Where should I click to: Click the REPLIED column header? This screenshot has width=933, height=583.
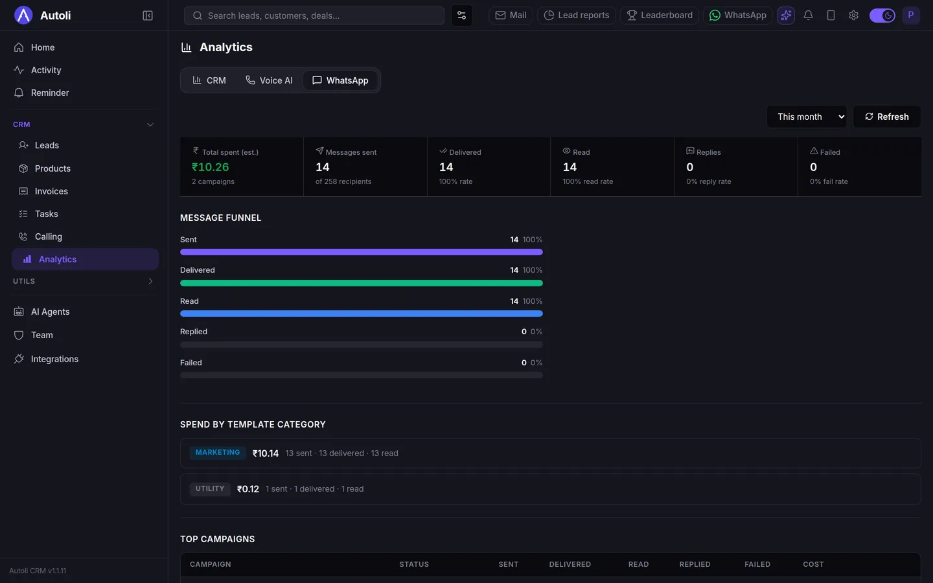click(x=695, y=564)
